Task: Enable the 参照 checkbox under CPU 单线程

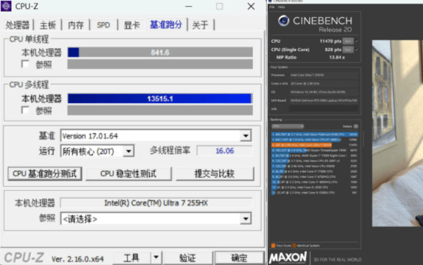Action: pos(25,64)
